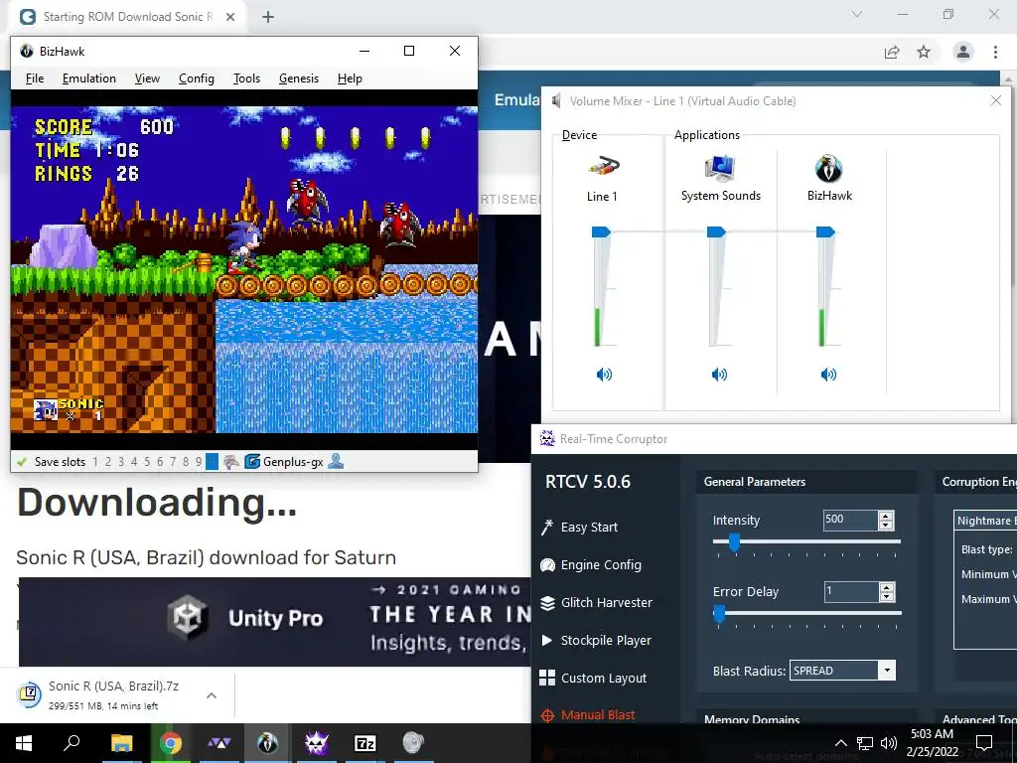This screenshot has width=1017, height=763.
Task: Decrease the Error Delay with down arrow
Action: pos(886,596)
